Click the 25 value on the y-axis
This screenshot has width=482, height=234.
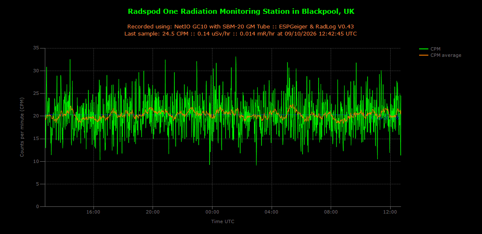(36, 94)
